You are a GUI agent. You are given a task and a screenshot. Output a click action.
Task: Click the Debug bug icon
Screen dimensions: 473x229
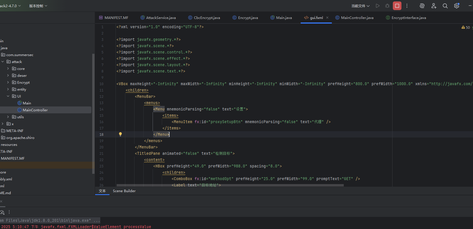387,6
